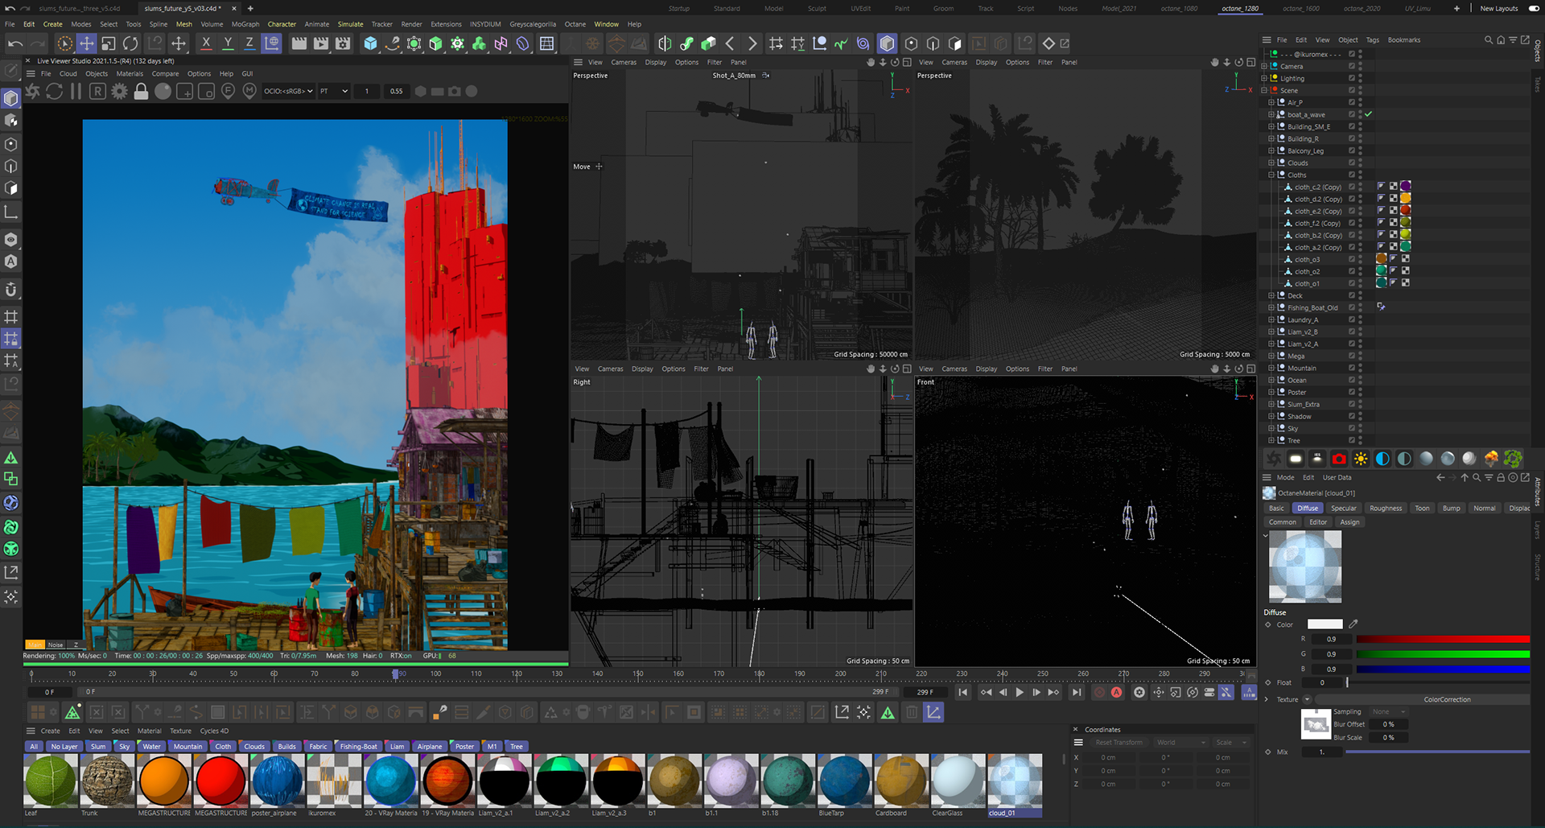The height and width of the screenshot is (828, 1545).
Task: Open the OCIO sRGB color space dropdown
Action: coord(288,91)
